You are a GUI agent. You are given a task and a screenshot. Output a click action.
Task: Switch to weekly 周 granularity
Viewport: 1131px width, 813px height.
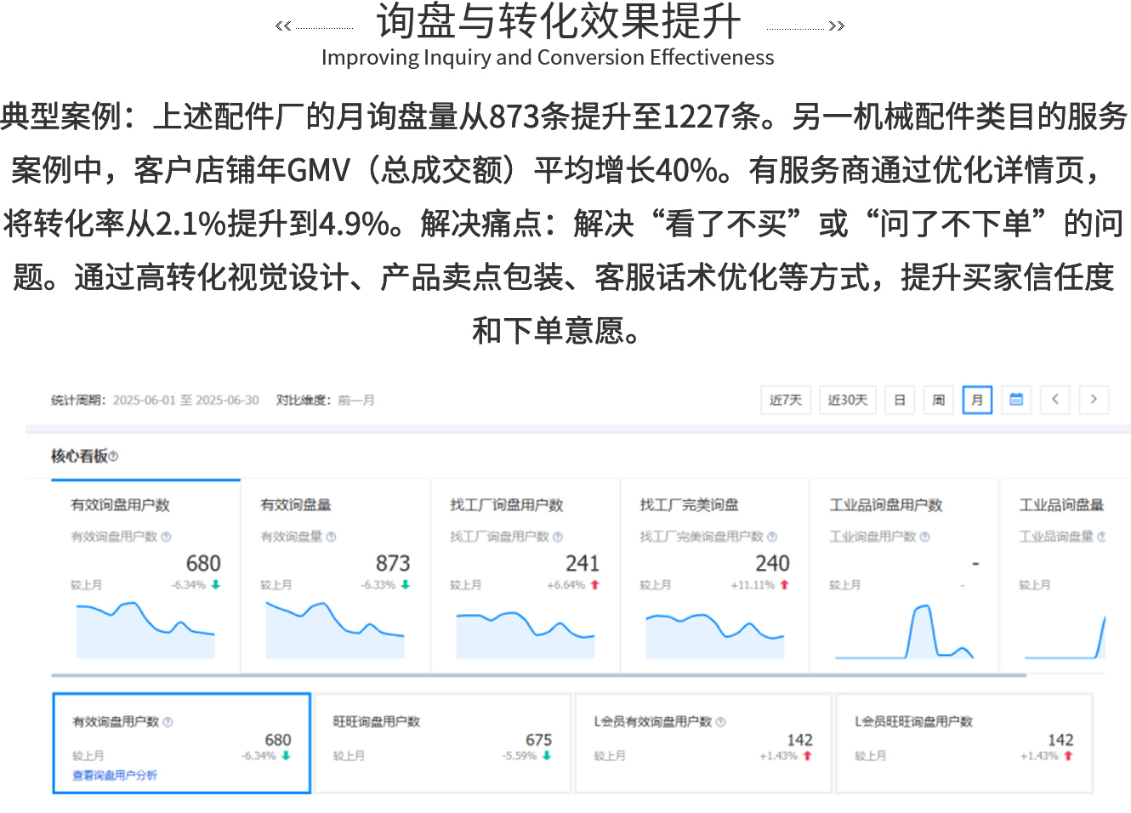point(938,400)
